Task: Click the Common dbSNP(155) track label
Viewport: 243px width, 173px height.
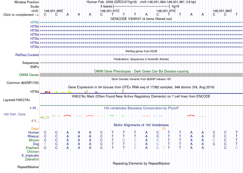Action: coord(23,83)
